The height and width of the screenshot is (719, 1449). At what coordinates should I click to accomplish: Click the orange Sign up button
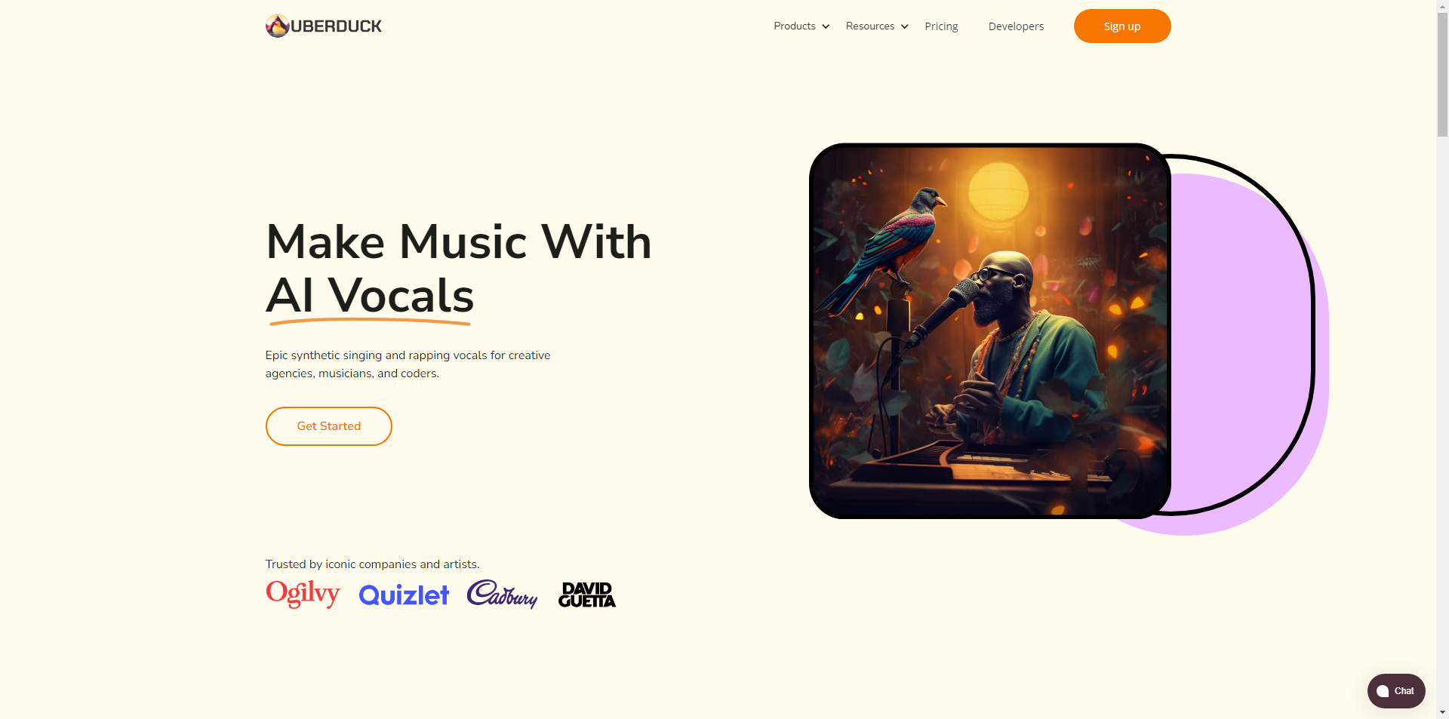pyautogui.click(x=1122, y=26)
